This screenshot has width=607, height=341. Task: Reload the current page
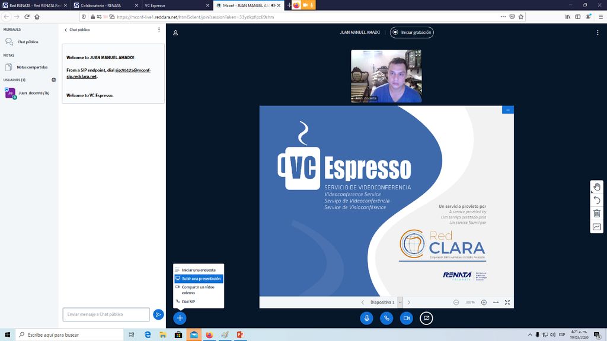pos(27,17)
